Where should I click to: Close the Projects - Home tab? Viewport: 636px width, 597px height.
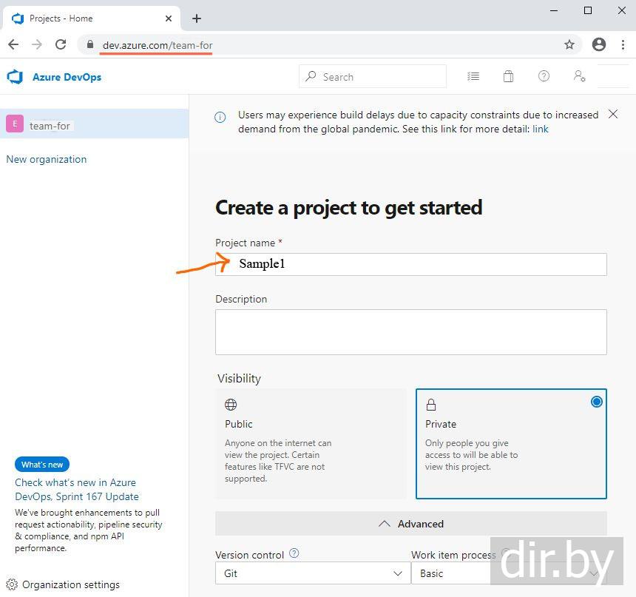(x=169, y=18)
